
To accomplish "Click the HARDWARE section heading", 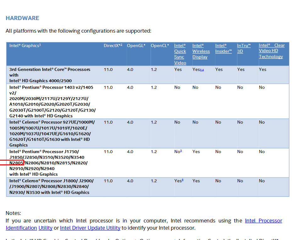I will click(x=22, y=18).
